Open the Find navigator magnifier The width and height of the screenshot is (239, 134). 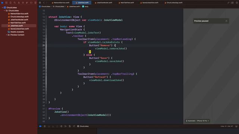point(15,3)
